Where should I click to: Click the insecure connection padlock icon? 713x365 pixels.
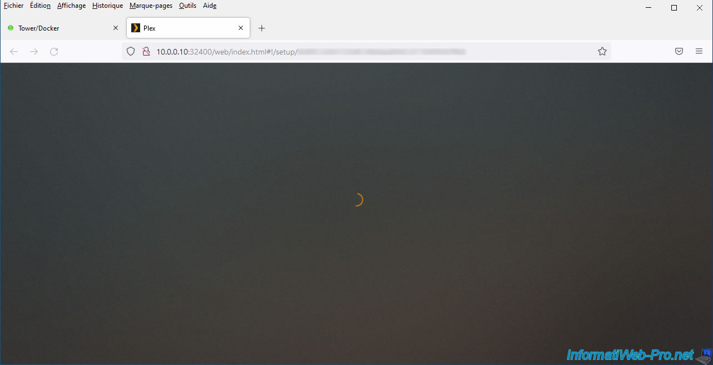click(146, 51)
